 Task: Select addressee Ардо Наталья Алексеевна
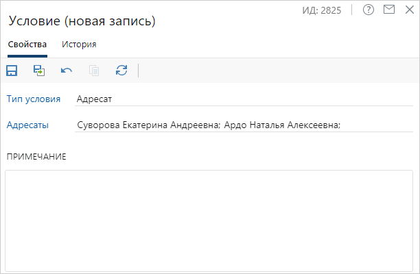pos(281,125)
